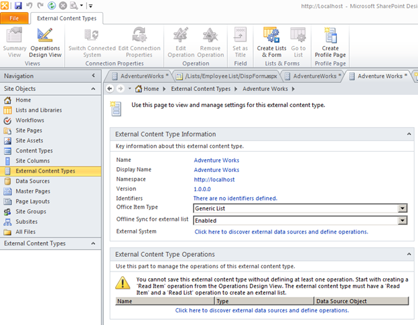Click 'There are no identifiers defined' link
This screenshot has height=325, width=418.
coord(235,199)
